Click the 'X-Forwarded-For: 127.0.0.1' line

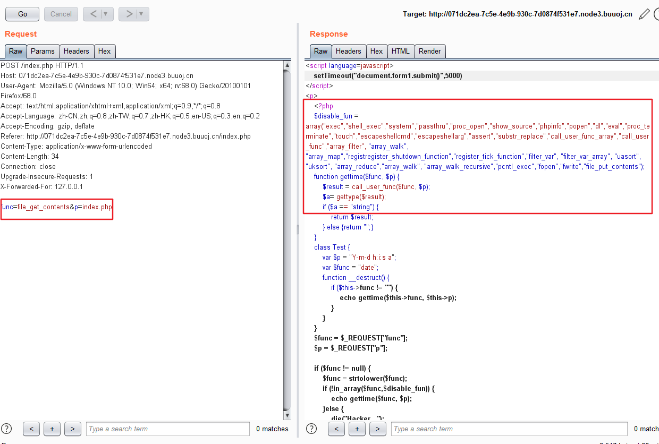point(41,186)
